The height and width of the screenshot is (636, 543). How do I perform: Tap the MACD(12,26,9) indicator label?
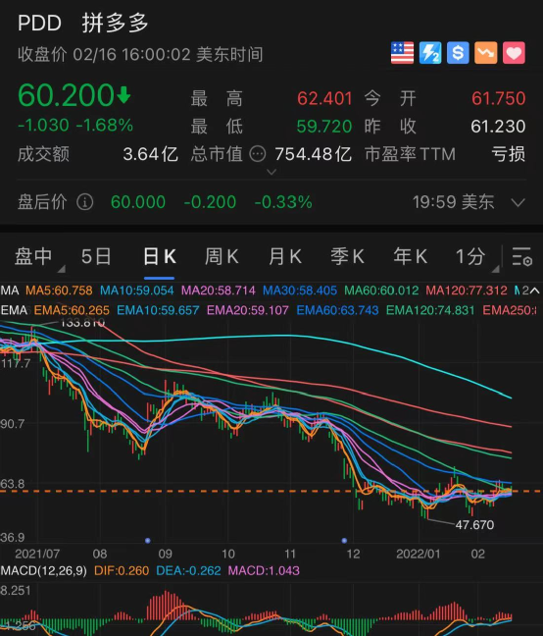(44, 570)
